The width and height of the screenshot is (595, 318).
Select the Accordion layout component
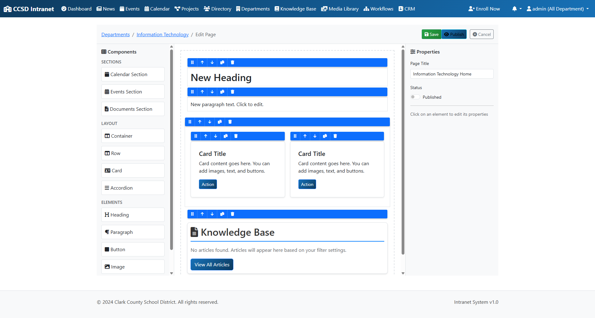(133, 188)
